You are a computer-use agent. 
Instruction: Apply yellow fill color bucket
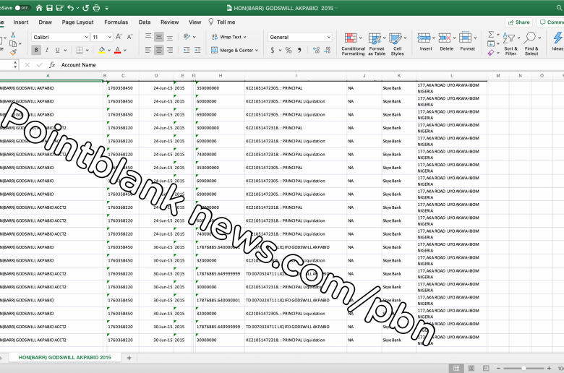pos(102,50)
